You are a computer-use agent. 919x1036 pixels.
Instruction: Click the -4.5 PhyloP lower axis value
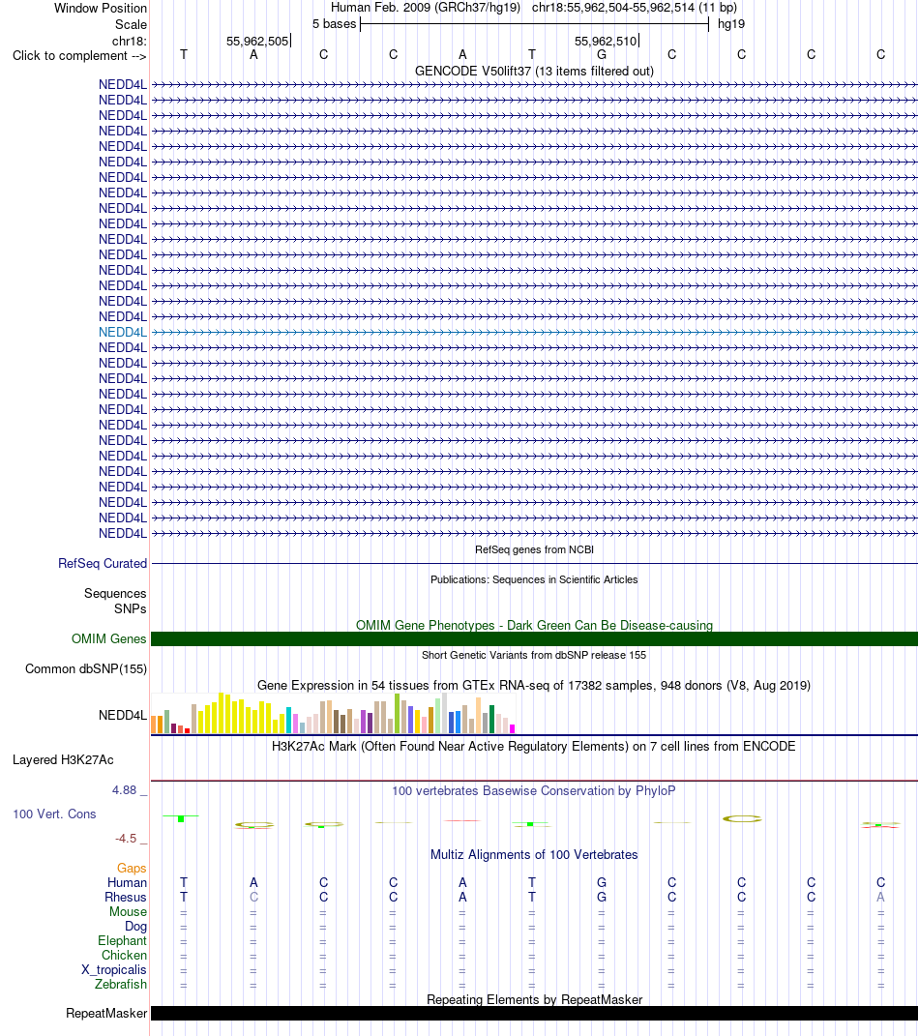pos(126,839)
